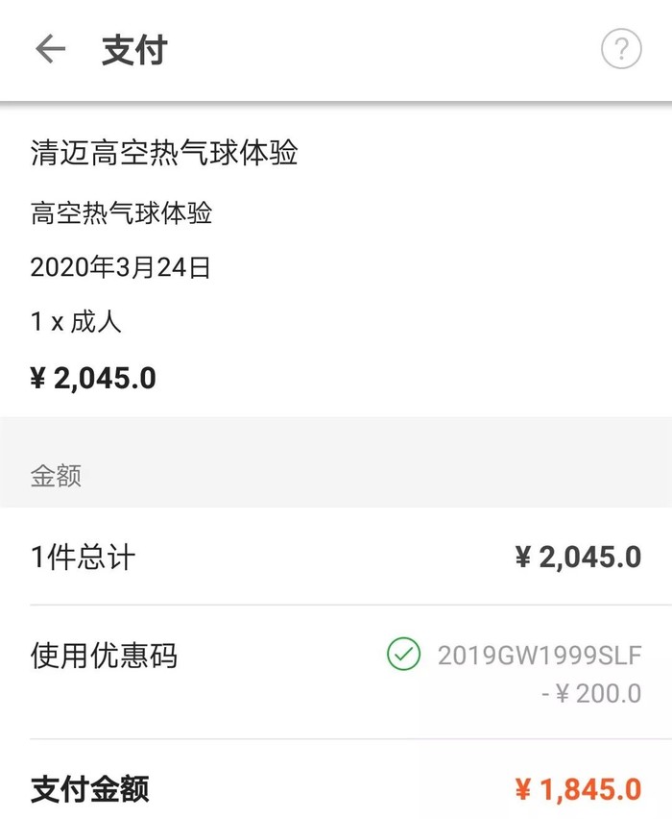Viewport: 672px width, 819px height.
Task: Click the 高空热气球体验 package subtitle
Action: coord(121,212)
